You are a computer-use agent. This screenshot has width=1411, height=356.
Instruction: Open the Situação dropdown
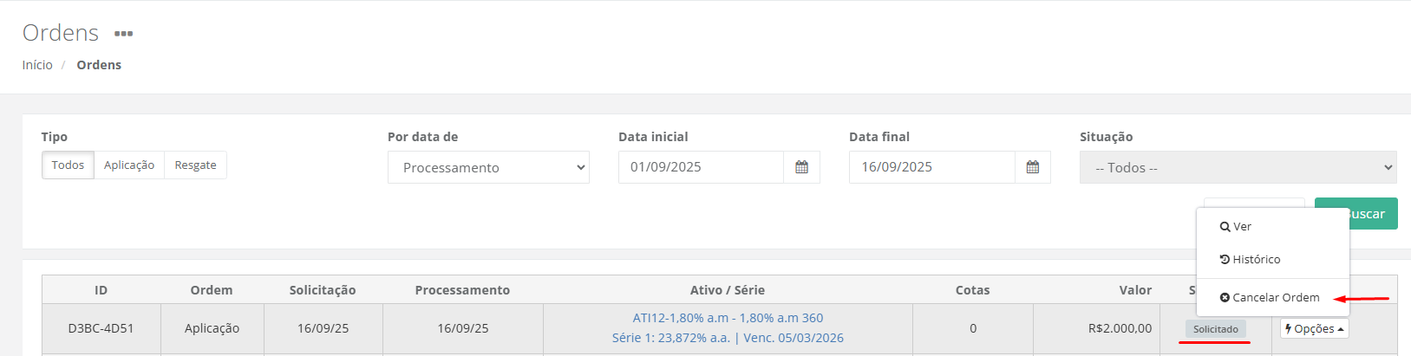coord(1238,167)
